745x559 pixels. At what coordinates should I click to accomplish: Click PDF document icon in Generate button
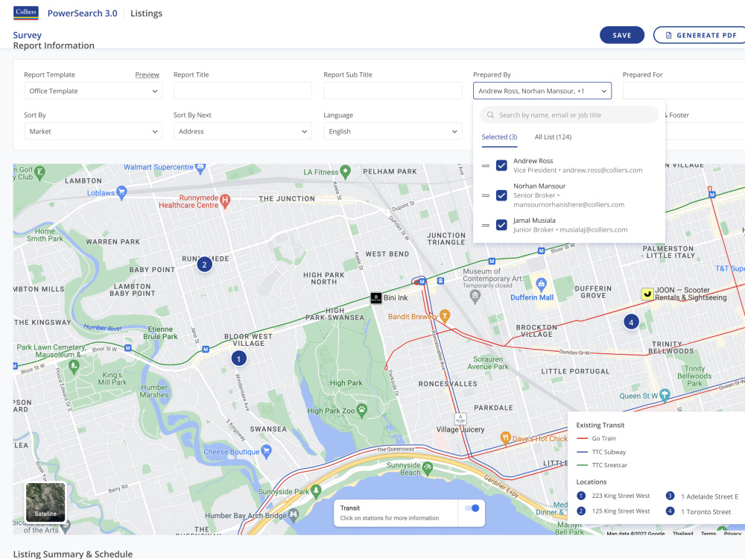pos(668,35)
